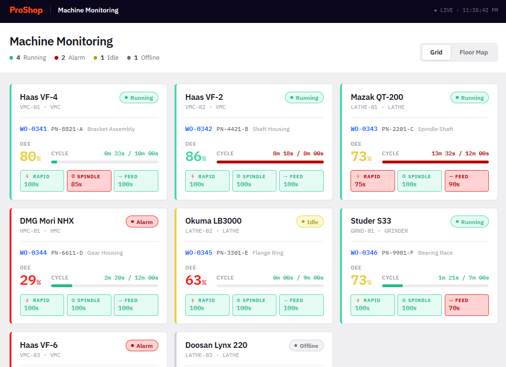Click Studer S33 cycle progress bar
Screen dimensions: 506x367
[x=435, y=286]
